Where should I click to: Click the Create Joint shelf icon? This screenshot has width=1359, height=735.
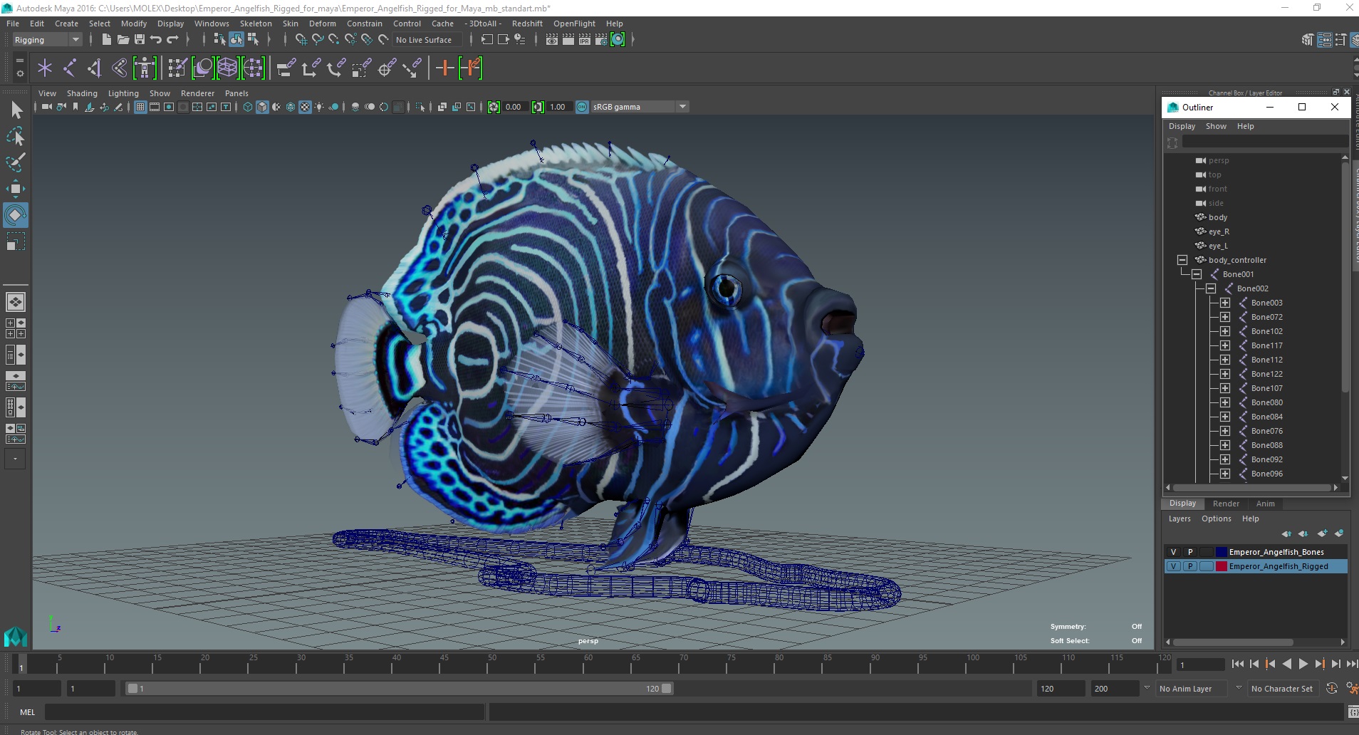[x=70, y=68]
